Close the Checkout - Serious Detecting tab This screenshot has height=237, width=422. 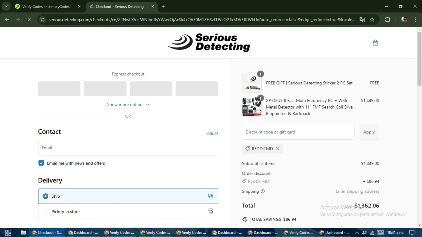[152, 6]
